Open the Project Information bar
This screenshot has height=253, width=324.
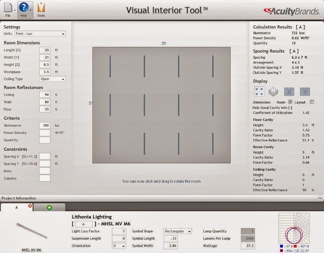coord(162,198)
